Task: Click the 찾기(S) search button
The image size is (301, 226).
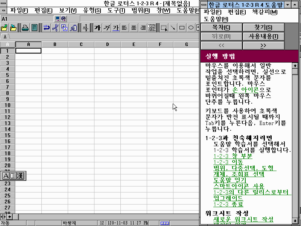Action: 263,27
